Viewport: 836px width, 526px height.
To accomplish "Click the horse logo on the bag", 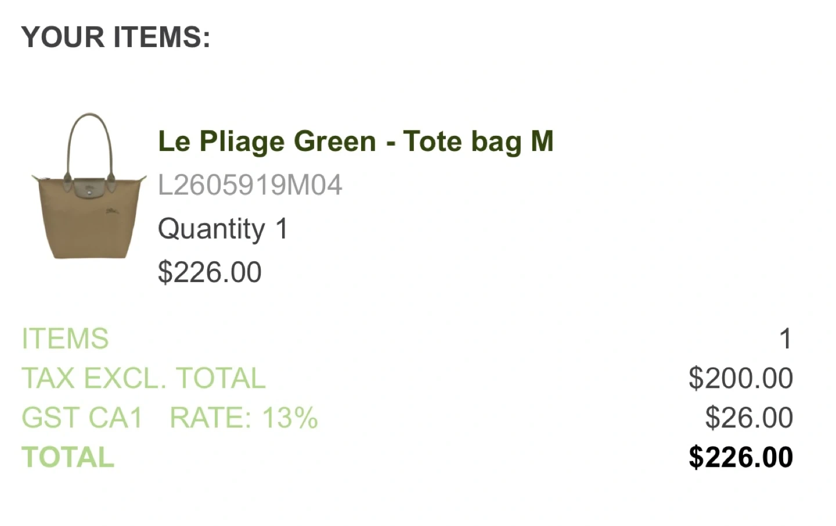I will click(111, 210).
